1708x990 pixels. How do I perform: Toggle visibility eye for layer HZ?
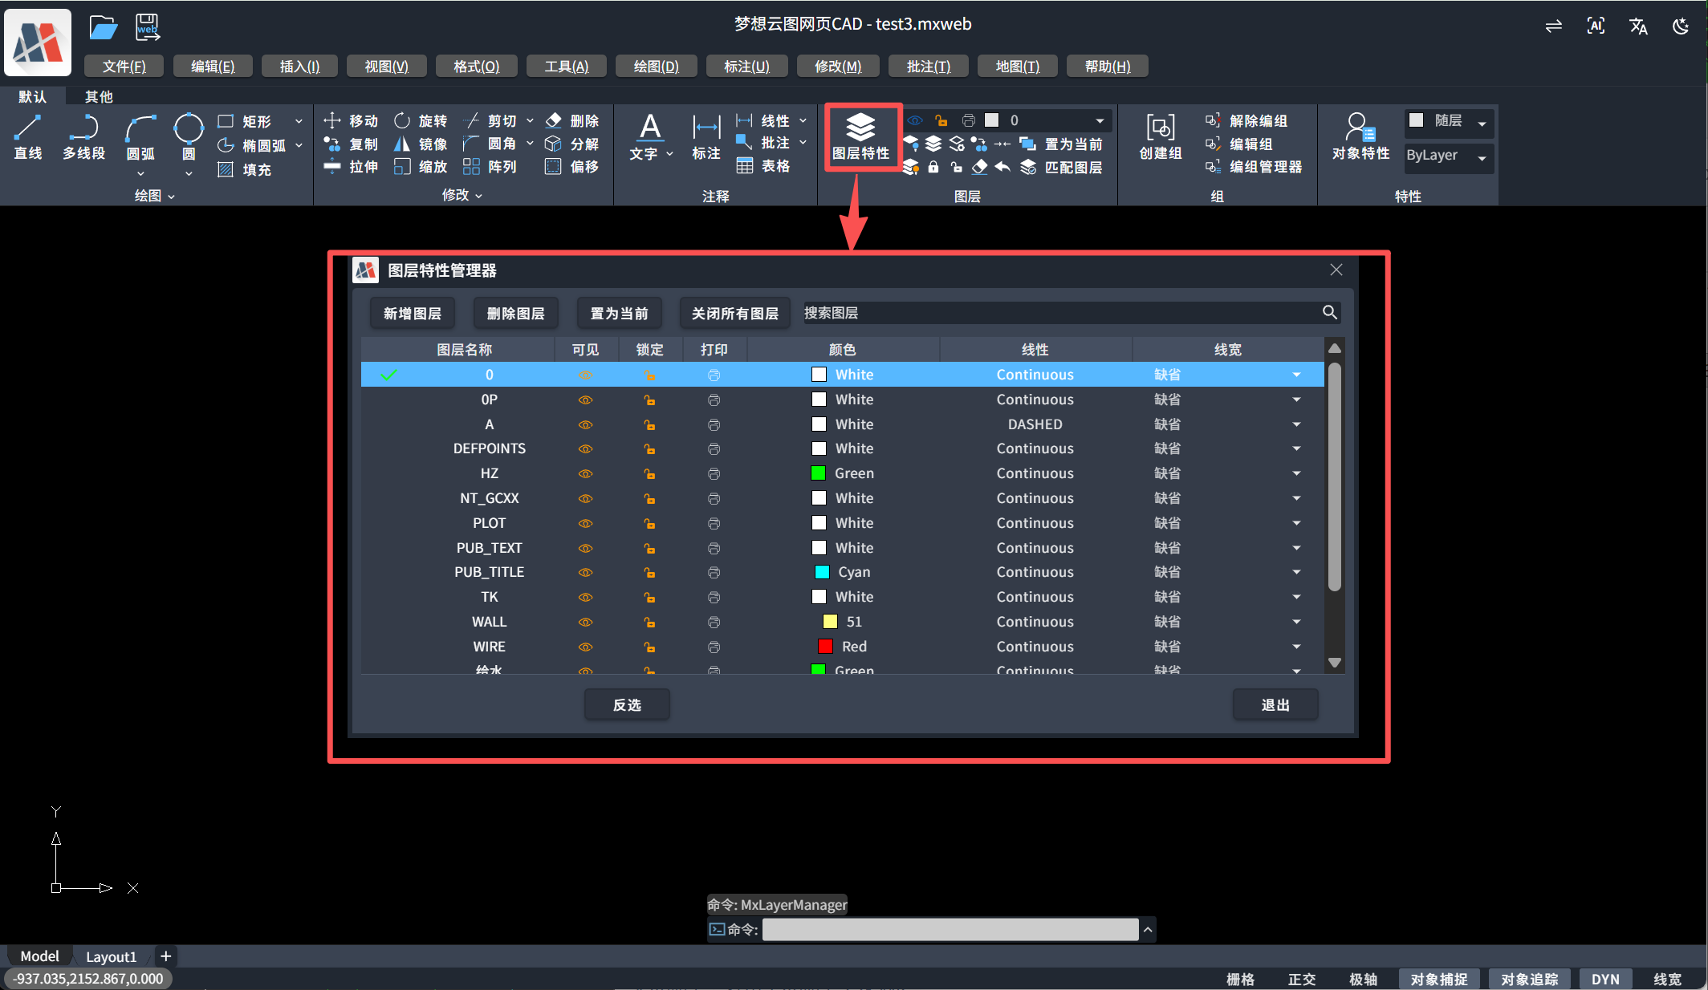click(586, 473)
